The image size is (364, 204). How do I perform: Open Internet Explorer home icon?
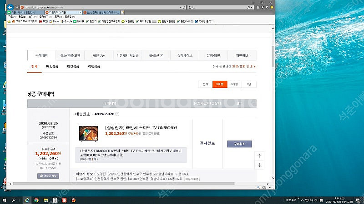tap(258, 7)
